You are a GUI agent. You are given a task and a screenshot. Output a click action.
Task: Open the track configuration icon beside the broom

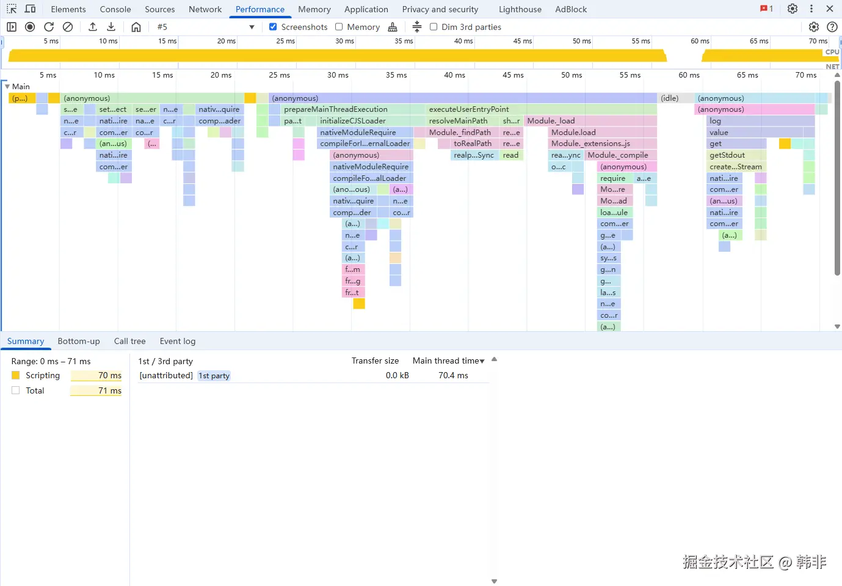click(417, 27)
